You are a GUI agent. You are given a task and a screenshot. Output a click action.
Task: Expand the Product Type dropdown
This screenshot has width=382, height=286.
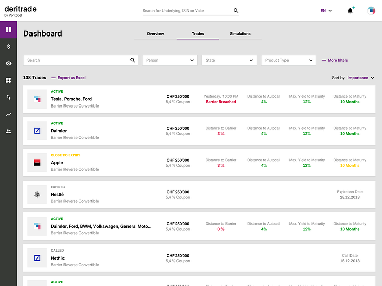[289, 60]
